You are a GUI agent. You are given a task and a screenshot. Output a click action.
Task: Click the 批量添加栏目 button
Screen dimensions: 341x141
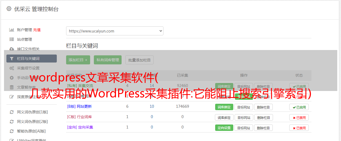tap(139, 60)
